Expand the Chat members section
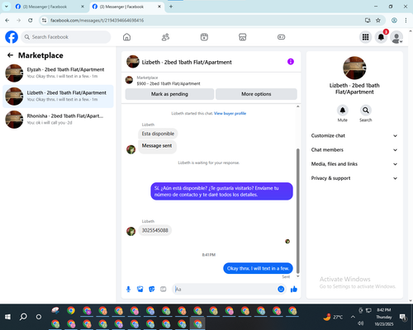413x330 pixels. [x=354, y=150]
